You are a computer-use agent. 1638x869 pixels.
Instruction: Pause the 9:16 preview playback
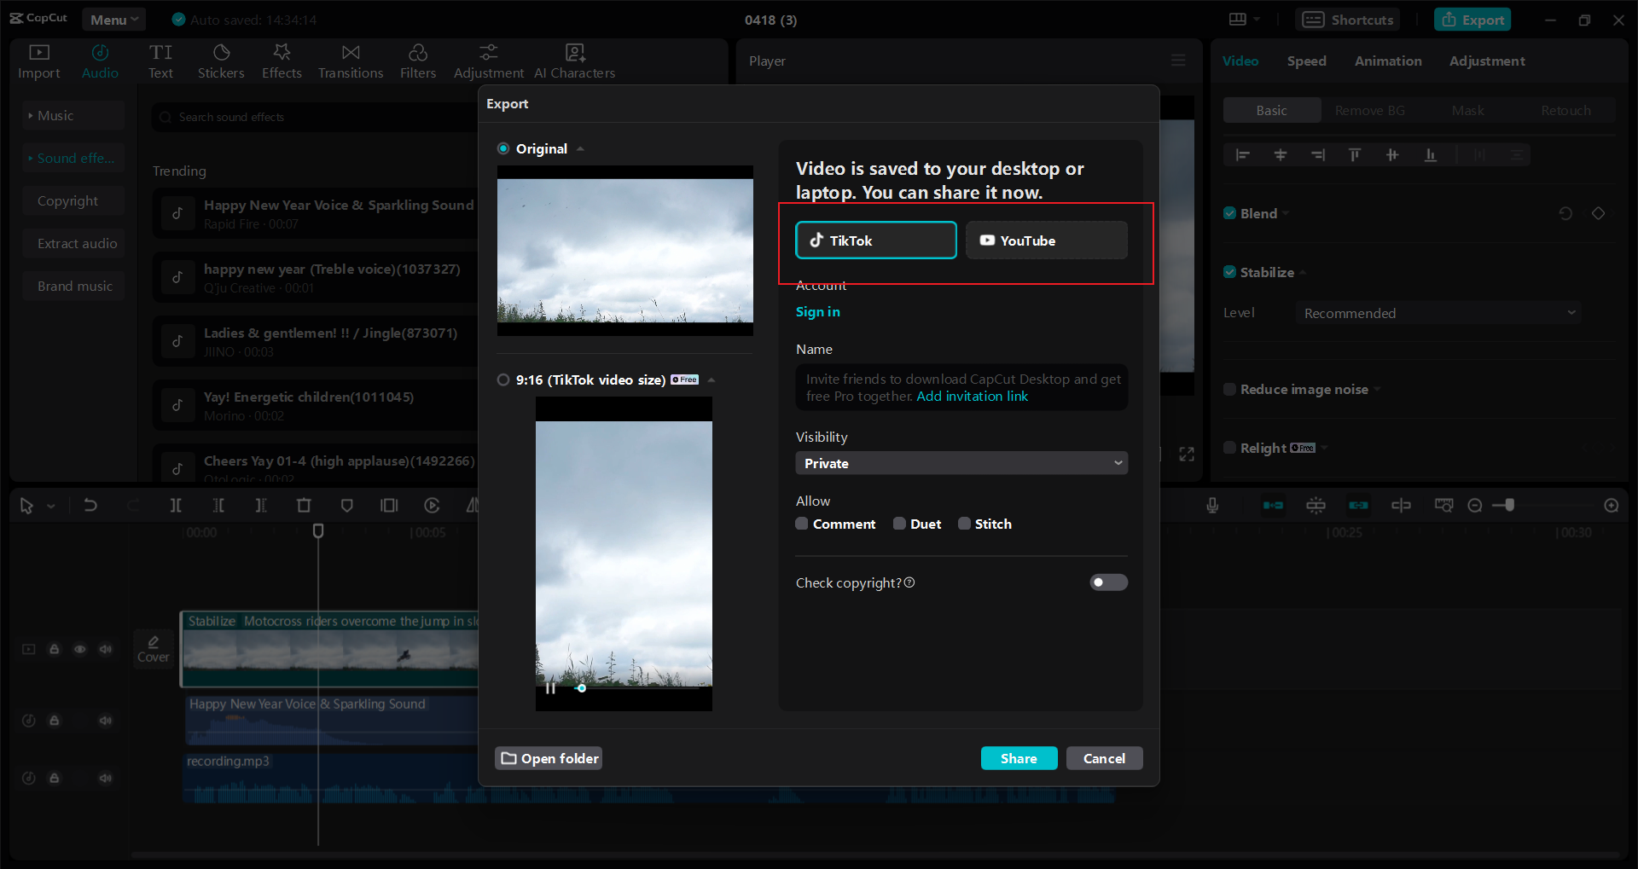click(x=550, y=688)
